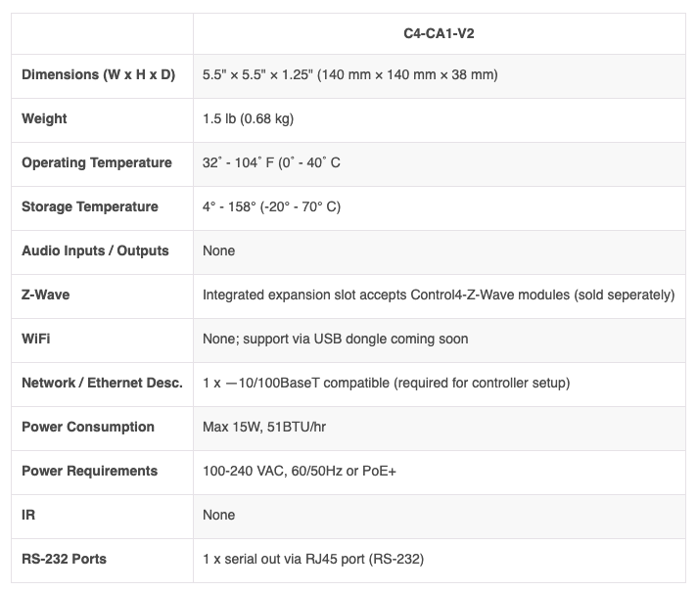The width and height of the screenshot is (697, 591).
Task: Select the Audio Inputs / Outputs label
Action: [95, 251]
